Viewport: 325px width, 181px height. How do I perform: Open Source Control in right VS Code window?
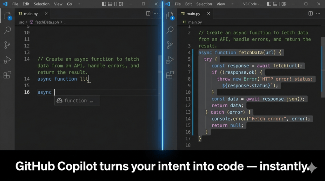[170, 45]
